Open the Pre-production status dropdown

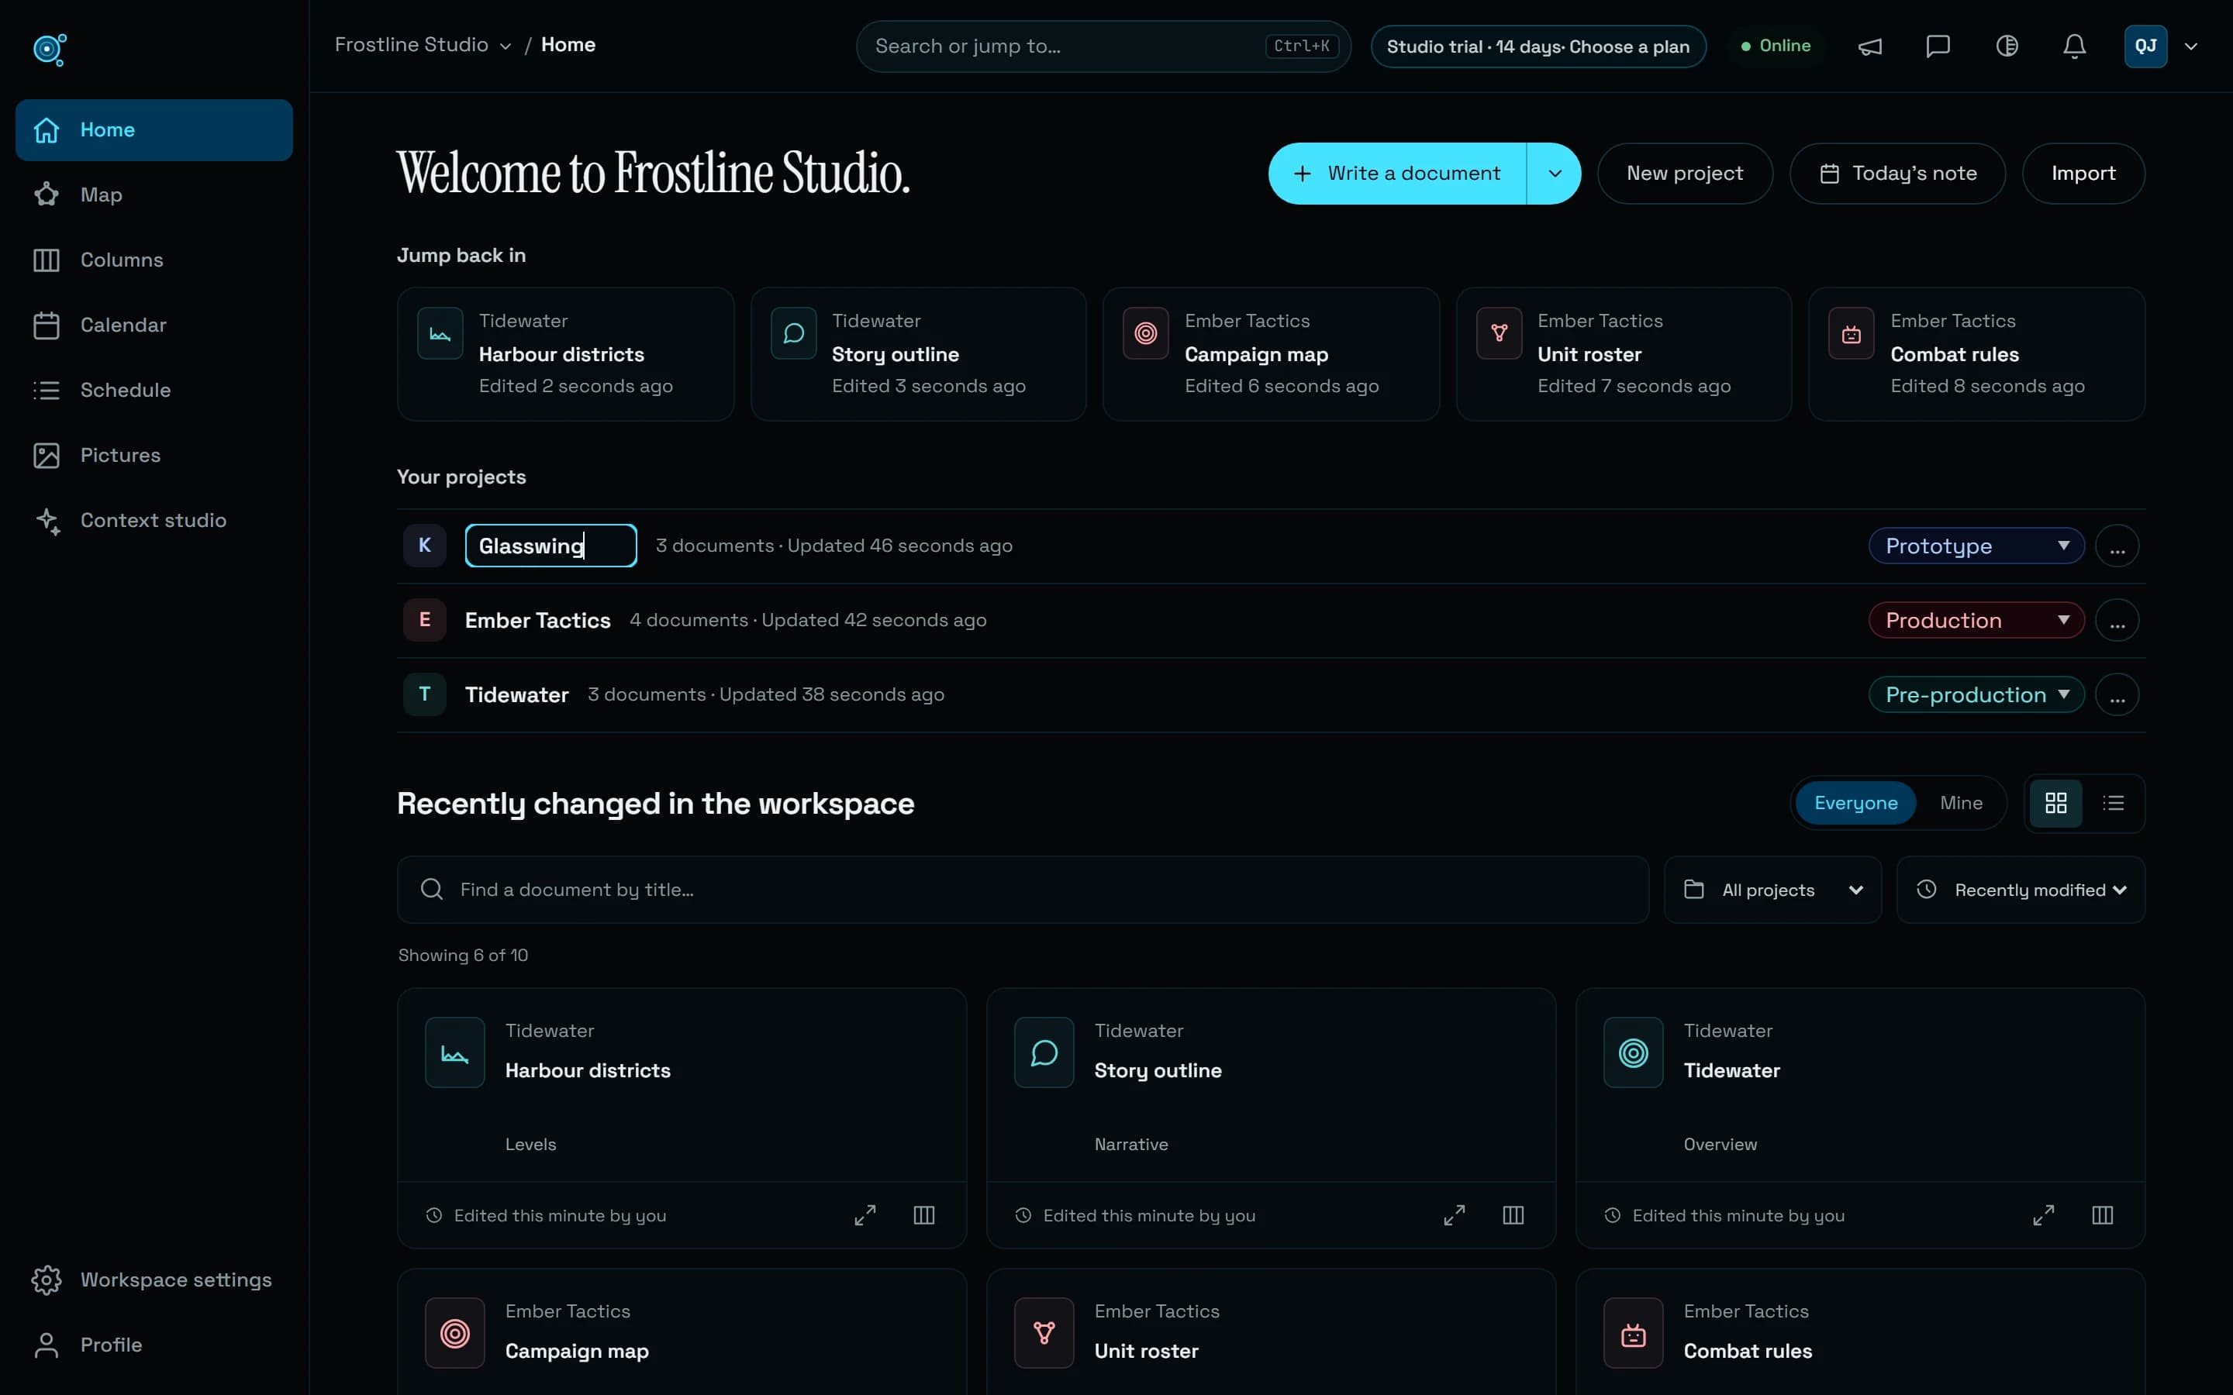[x=1976, y=694]
